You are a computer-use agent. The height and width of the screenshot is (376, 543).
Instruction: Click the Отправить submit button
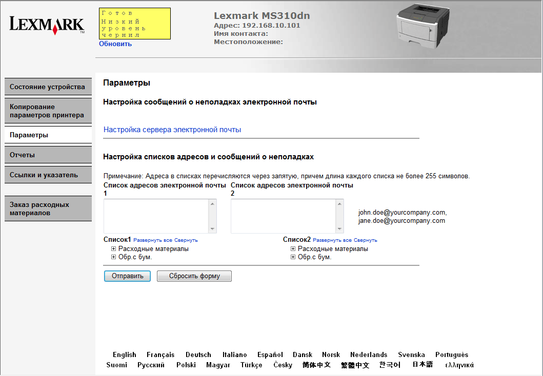128,276
